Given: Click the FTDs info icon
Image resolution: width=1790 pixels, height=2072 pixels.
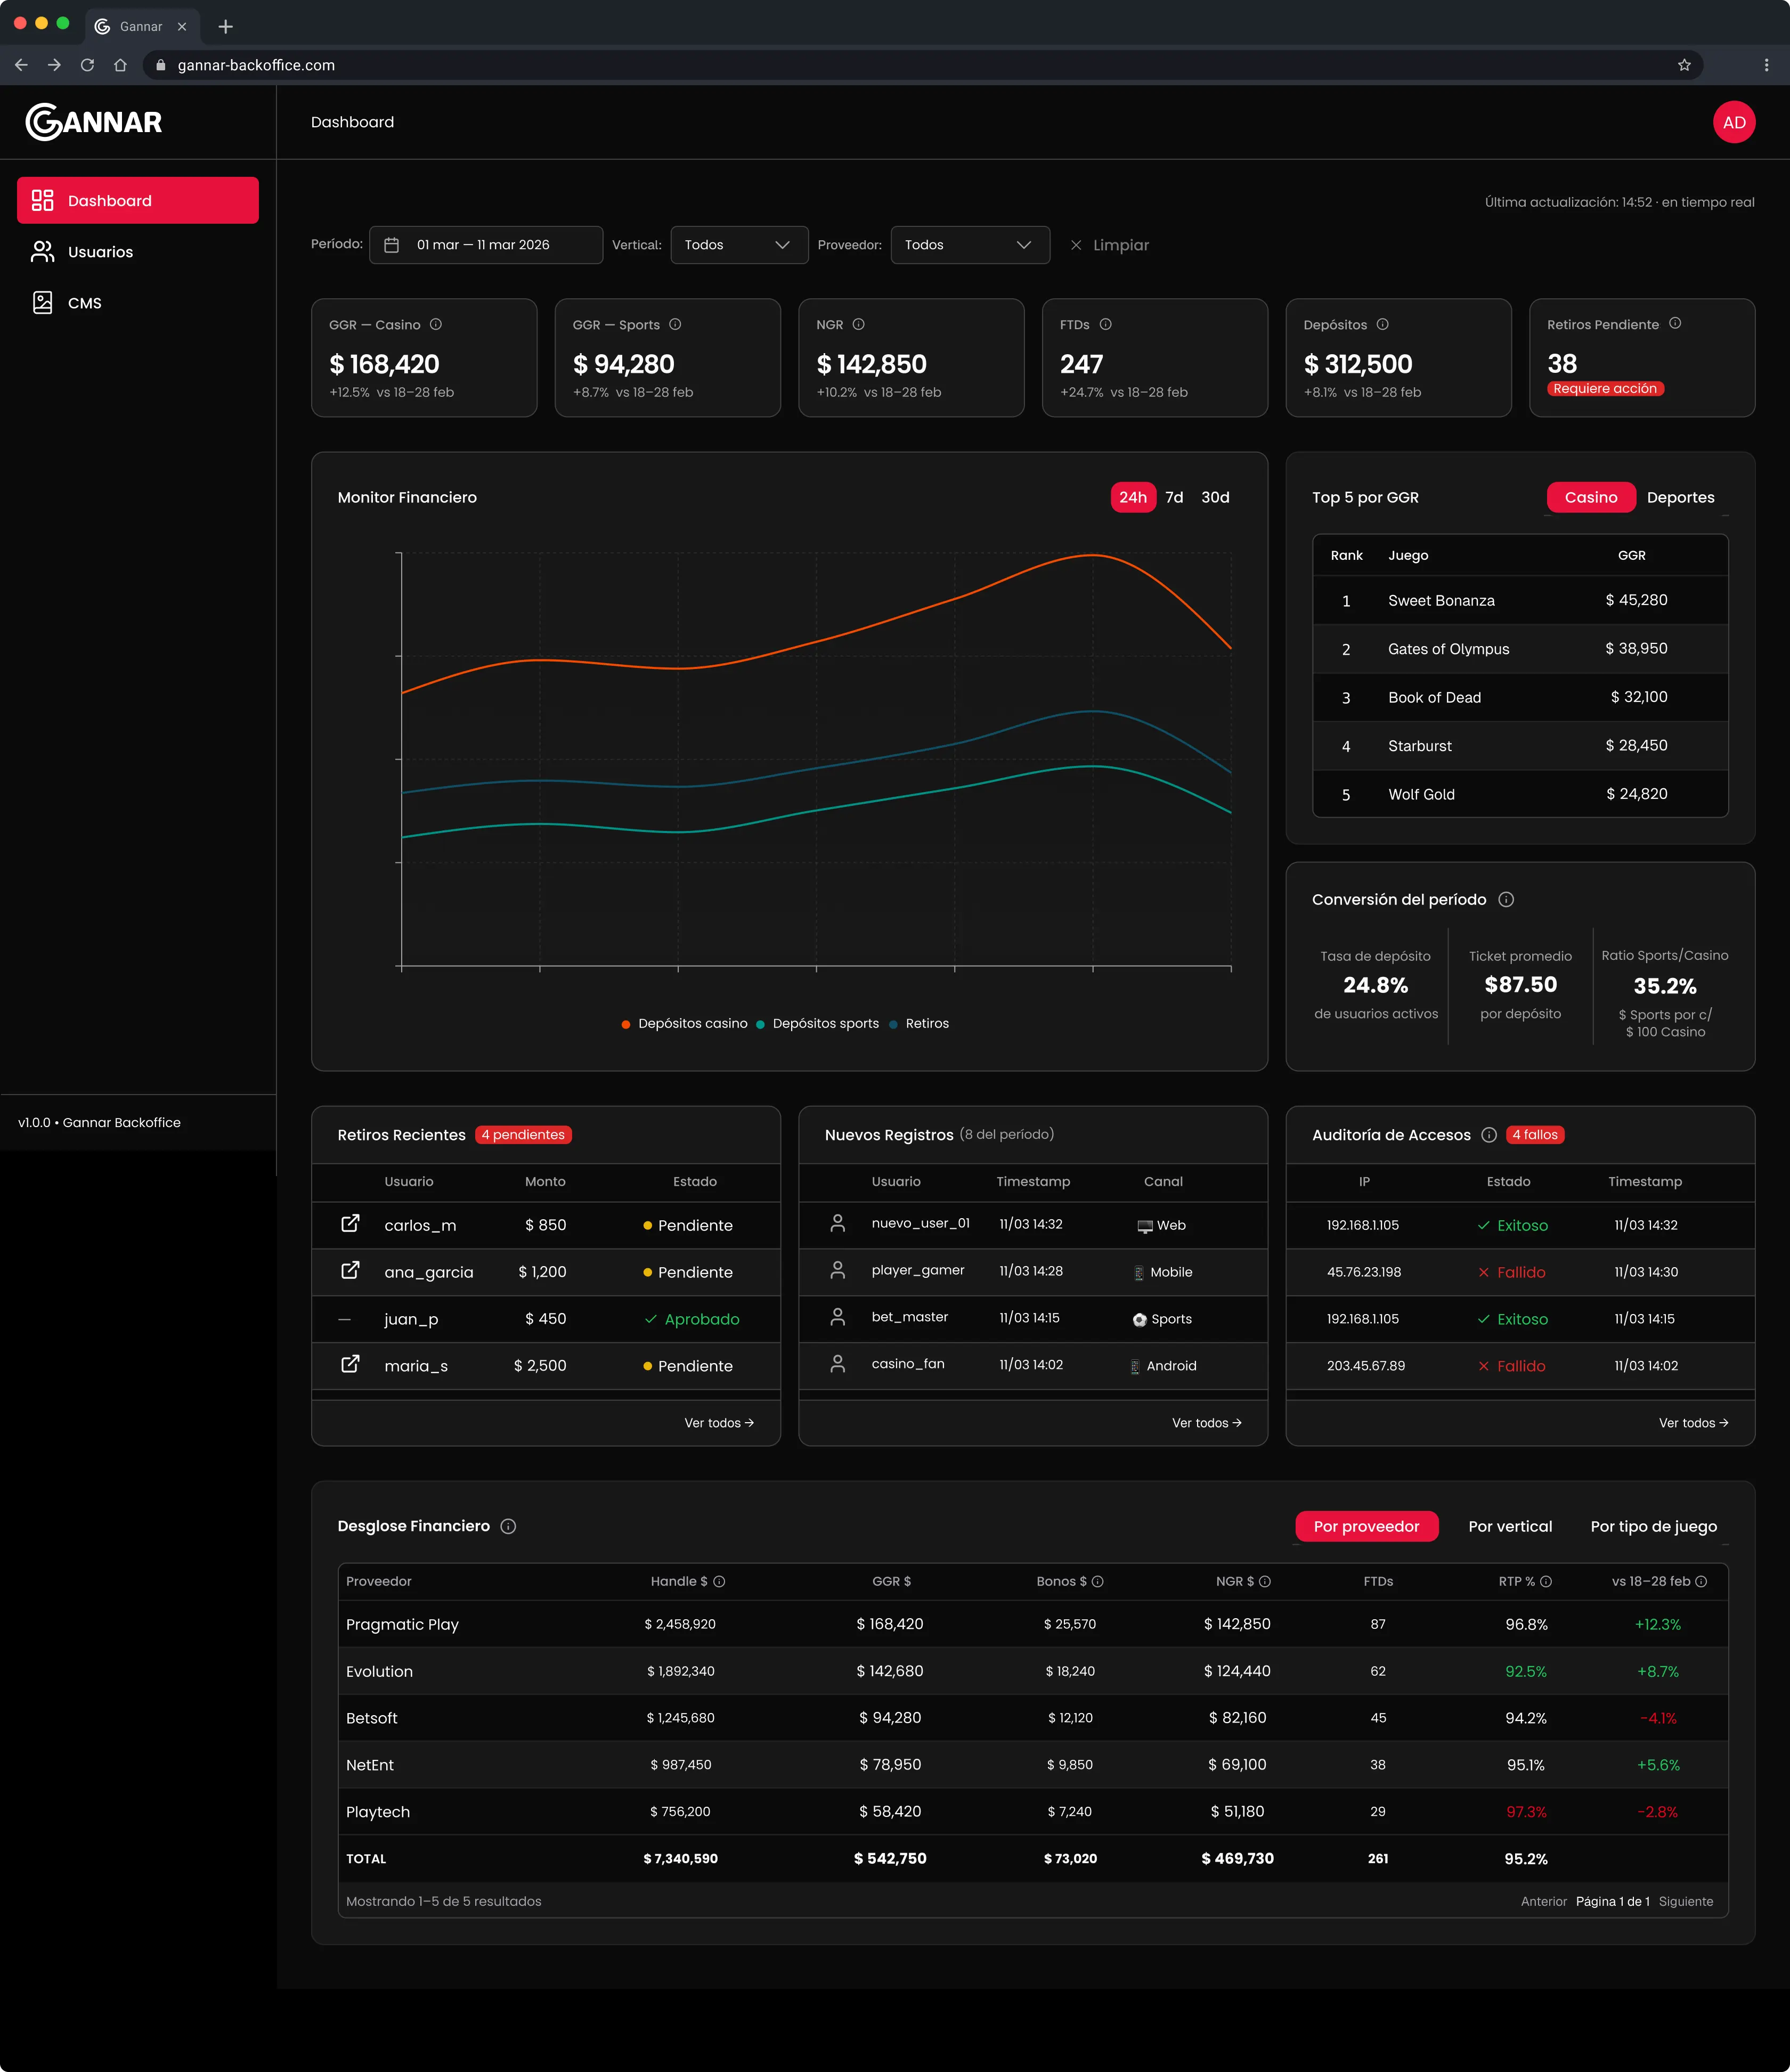Looking at the screenshot, I should pos(1105,324).
